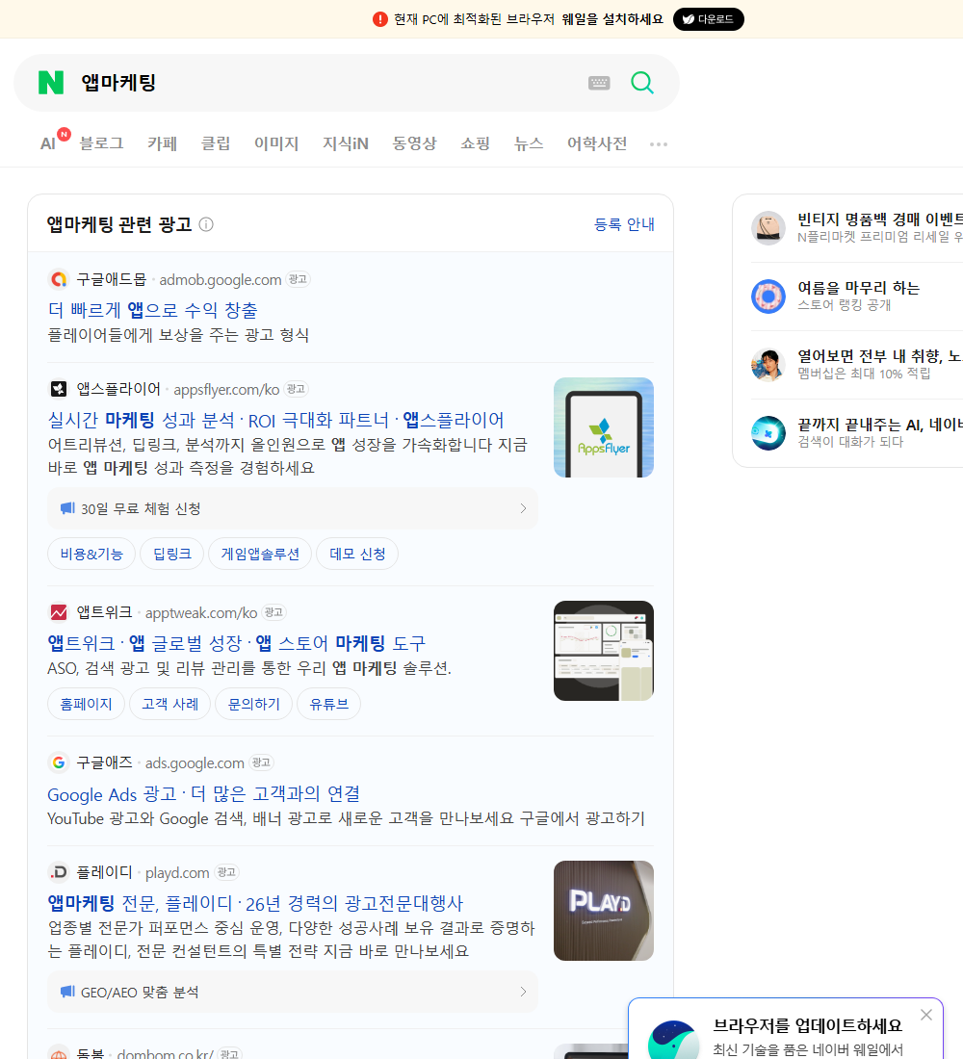
Task: Click the red exclamation warning icon in banner
Action: pyautogui.click(x=379, y=19)
